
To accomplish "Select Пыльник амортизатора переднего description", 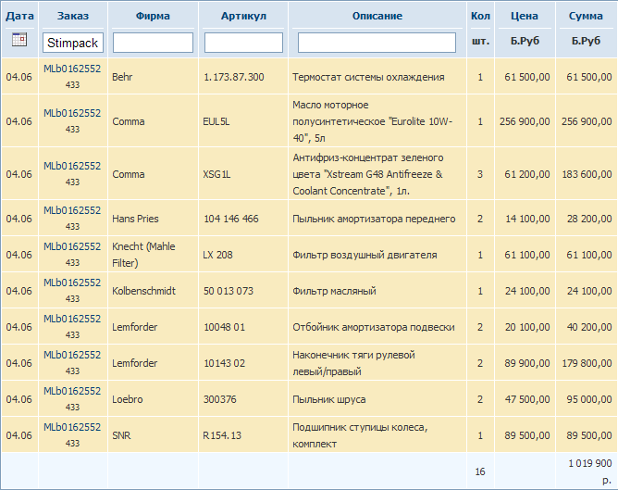I will coord(374,219).
